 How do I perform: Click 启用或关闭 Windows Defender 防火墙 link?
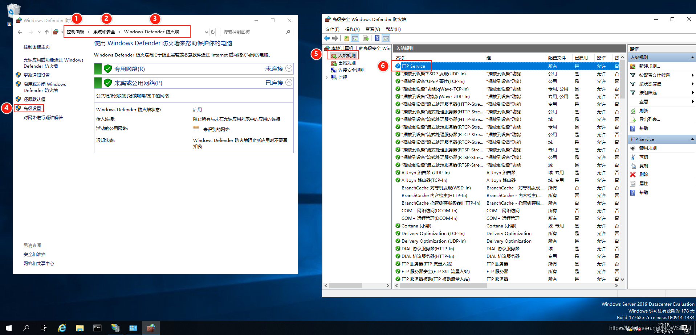click(x=45, y=87)
